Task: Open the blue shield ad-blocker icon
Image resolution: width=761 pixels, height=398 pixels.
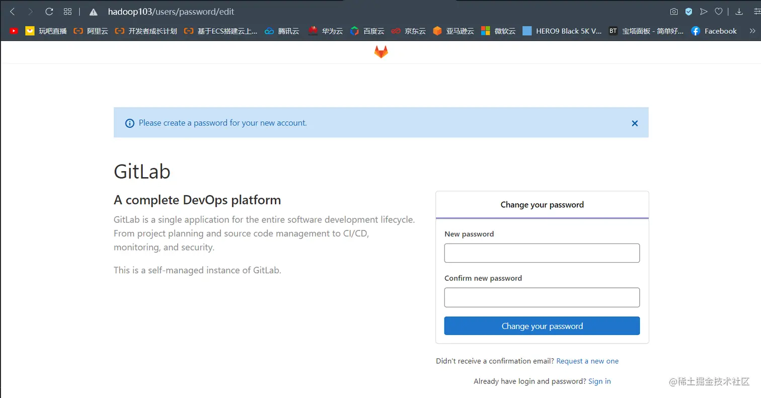Action: click(689, 12)
